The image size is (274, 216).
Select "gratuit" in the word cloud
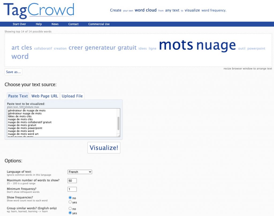click(127, 48)
